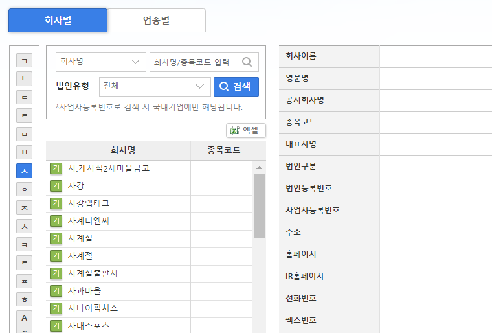Select the 사나이픽처스 company row
Screen dimensions: 492x333
point(150,308)
